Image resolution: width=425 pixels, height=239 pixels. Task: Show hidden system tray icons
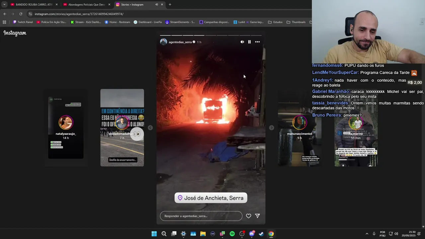click(x=367, y=234)
